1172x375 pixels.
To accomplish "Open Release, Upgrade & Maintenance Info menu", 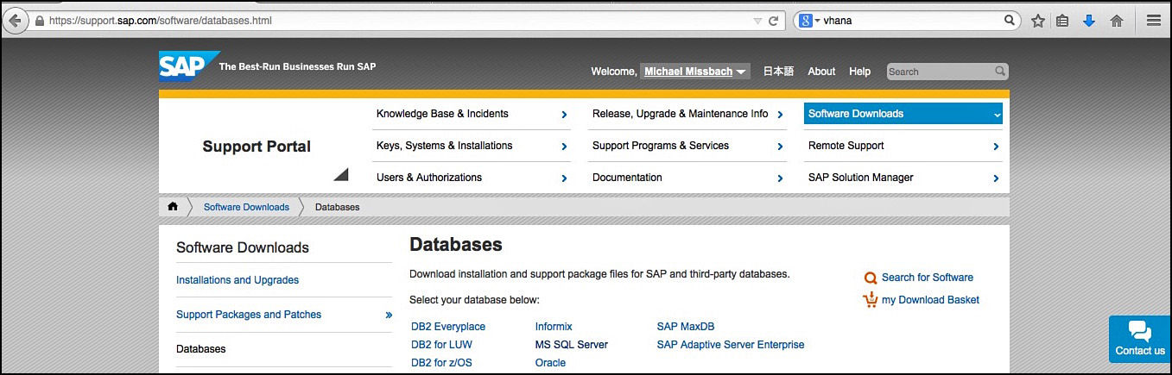I will click(x=687, y=114).
